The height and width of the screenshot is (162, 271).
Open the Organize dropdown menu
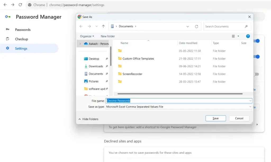[87, 36]
